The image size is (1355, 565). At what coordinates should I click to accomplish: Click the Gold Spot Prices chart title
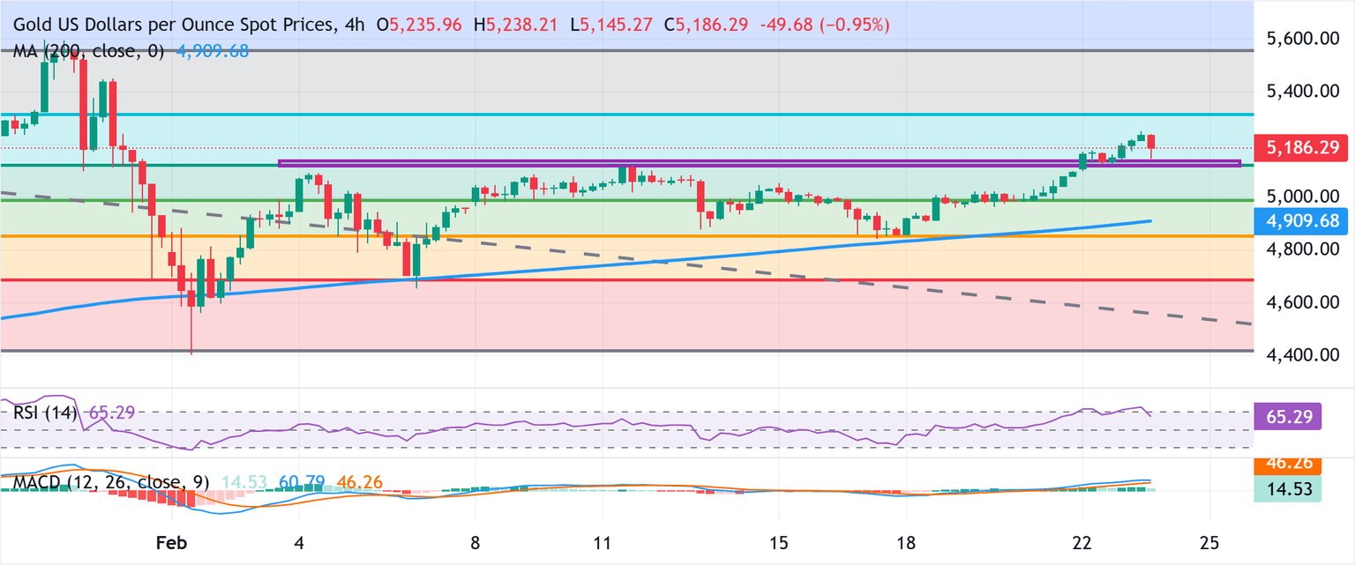(168, 26)
